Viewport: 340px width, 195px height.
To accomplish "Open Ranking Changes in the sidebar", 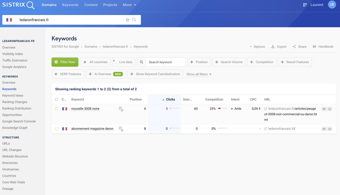I will (15, 102).
